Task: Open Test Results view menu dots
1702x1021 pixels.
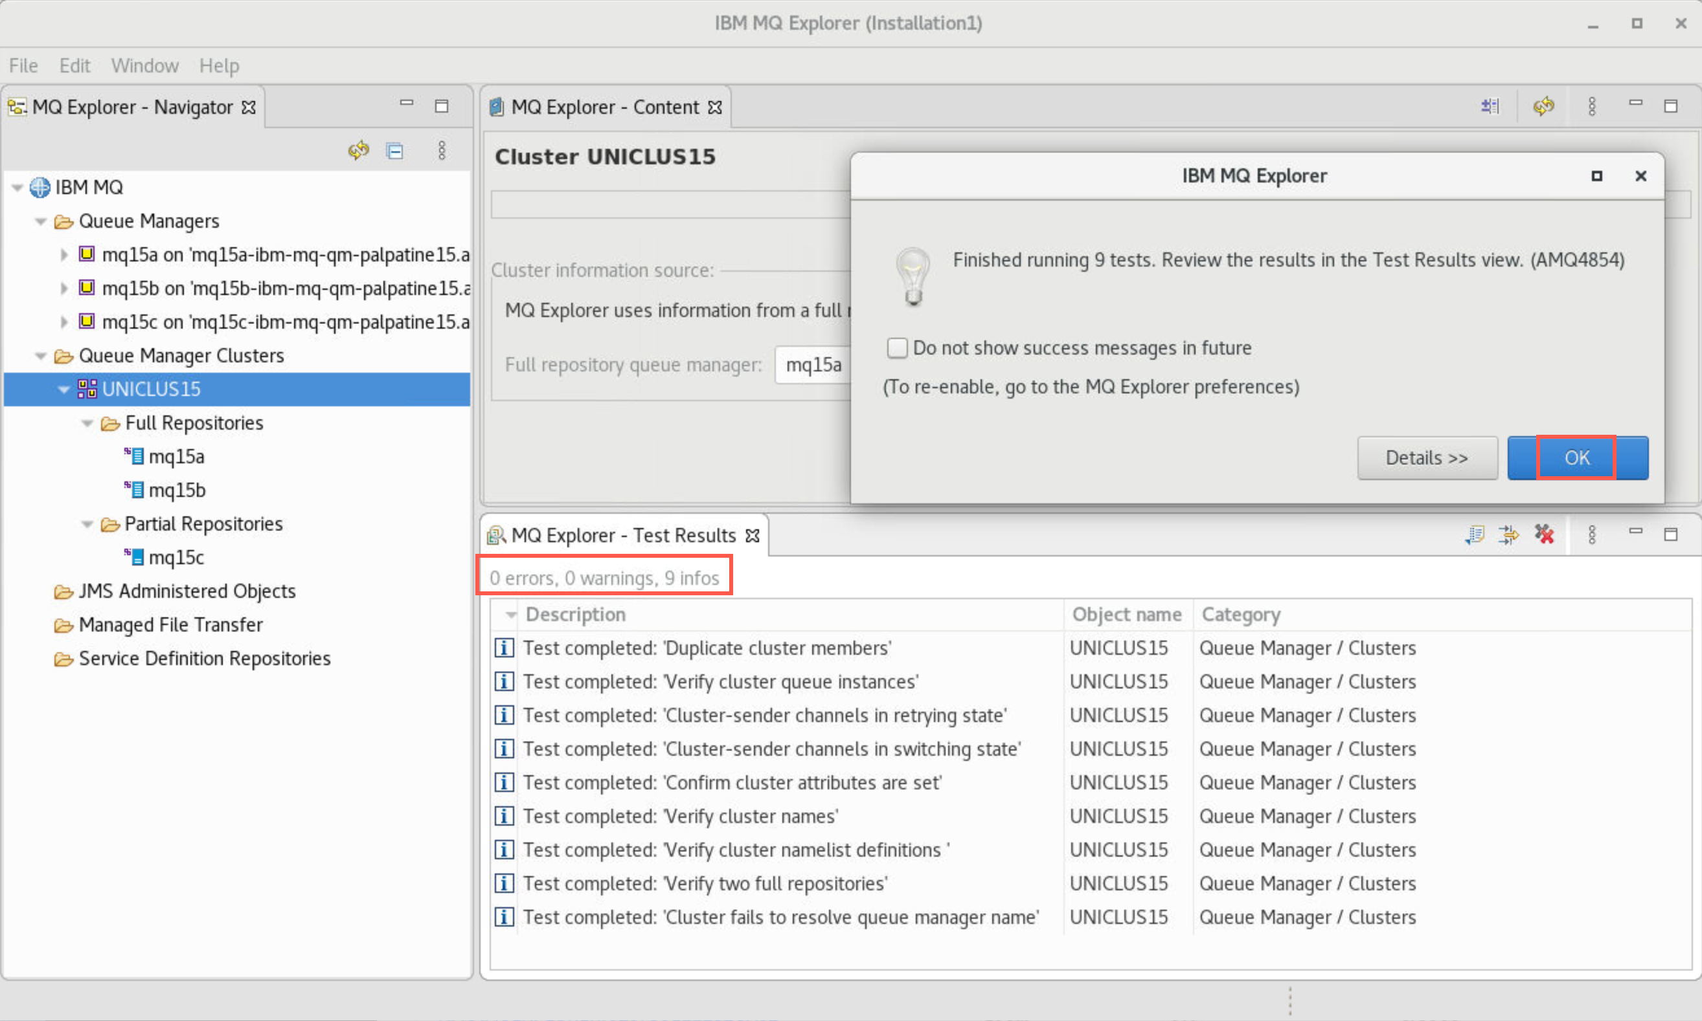Action: (x=1592, y=534)
